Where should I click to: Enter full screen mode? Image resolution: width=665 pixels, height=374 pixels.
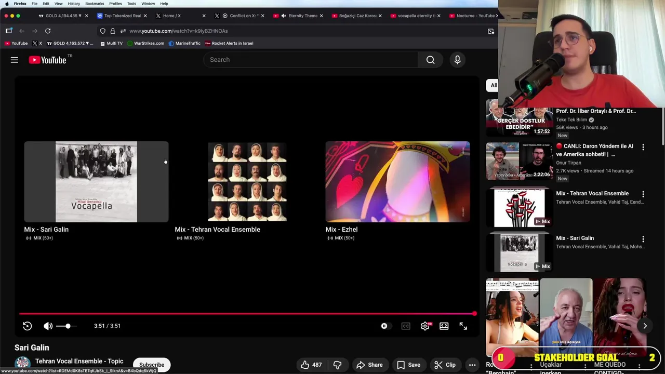(463, 326)
